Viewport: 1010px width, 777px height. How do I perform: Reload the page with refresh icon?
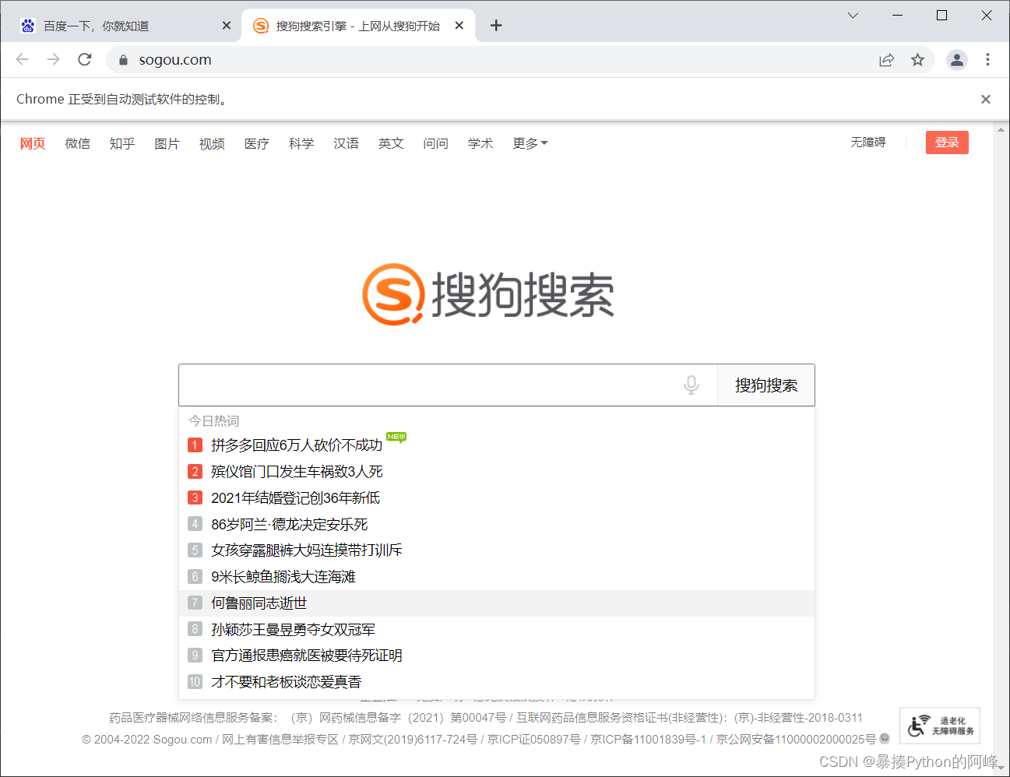[x=85, y=59]
